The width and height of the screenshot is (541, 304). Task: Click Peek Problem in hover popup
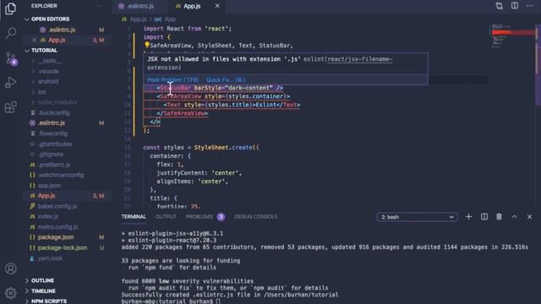point(172,79)
